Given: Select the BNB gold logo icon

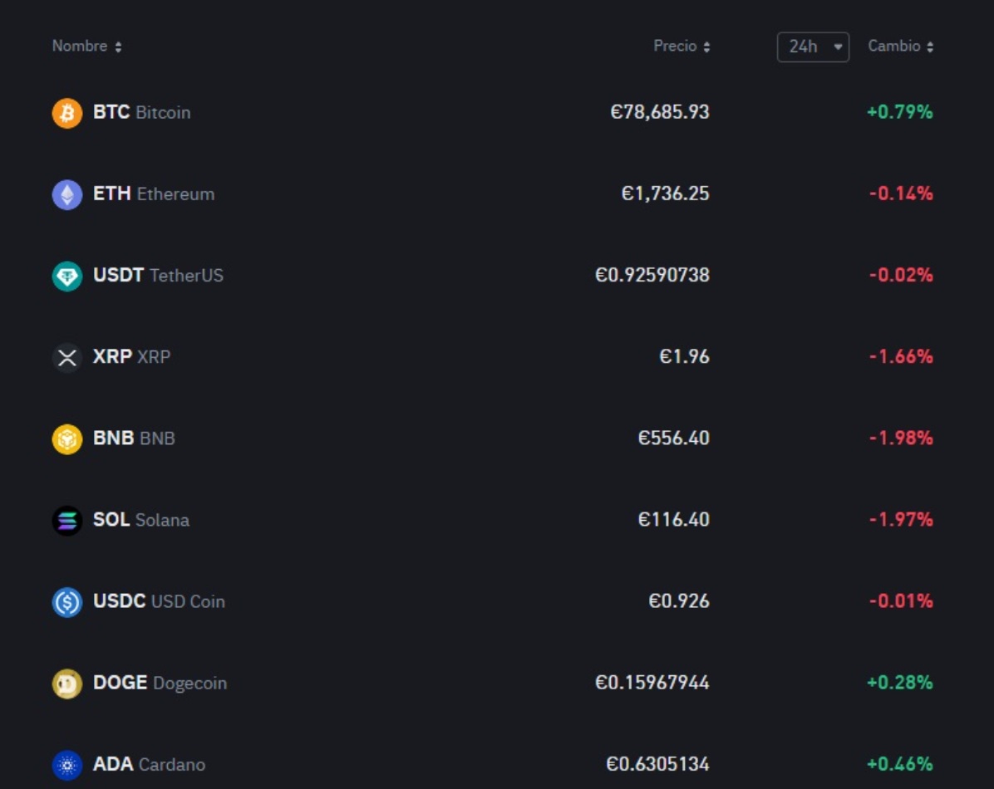Looking at the screenshot, I should [66, 438].
